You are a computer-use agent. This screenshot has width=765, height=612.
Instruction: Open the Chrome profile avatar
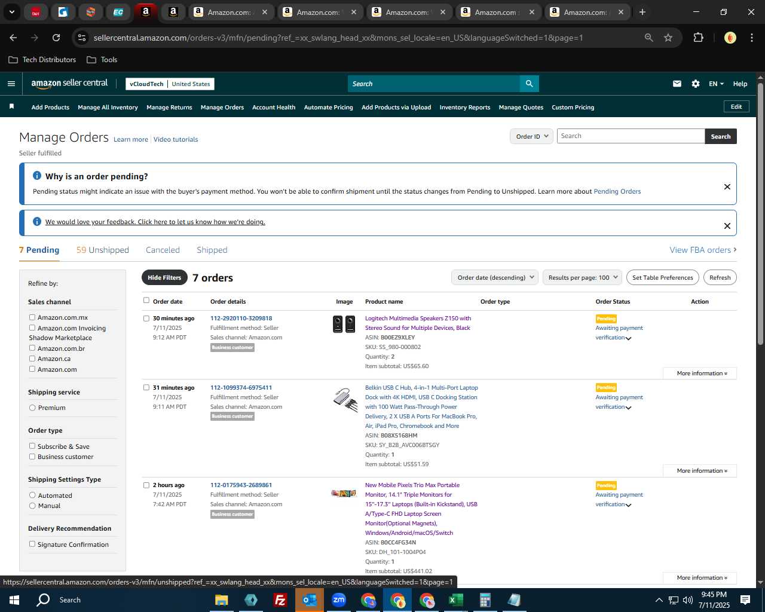pyautogui.click(x=730, y=38)
